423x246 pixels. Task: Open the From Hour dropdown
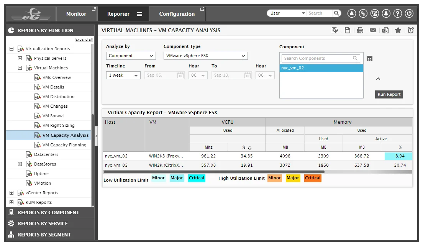pos(198,75)
